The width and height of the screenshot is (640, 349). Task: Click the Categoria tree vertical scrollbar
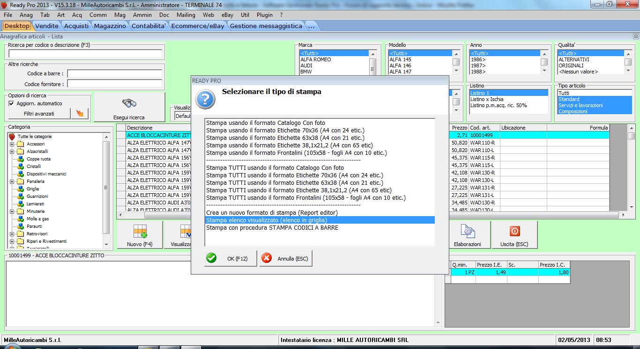(106, 189)
